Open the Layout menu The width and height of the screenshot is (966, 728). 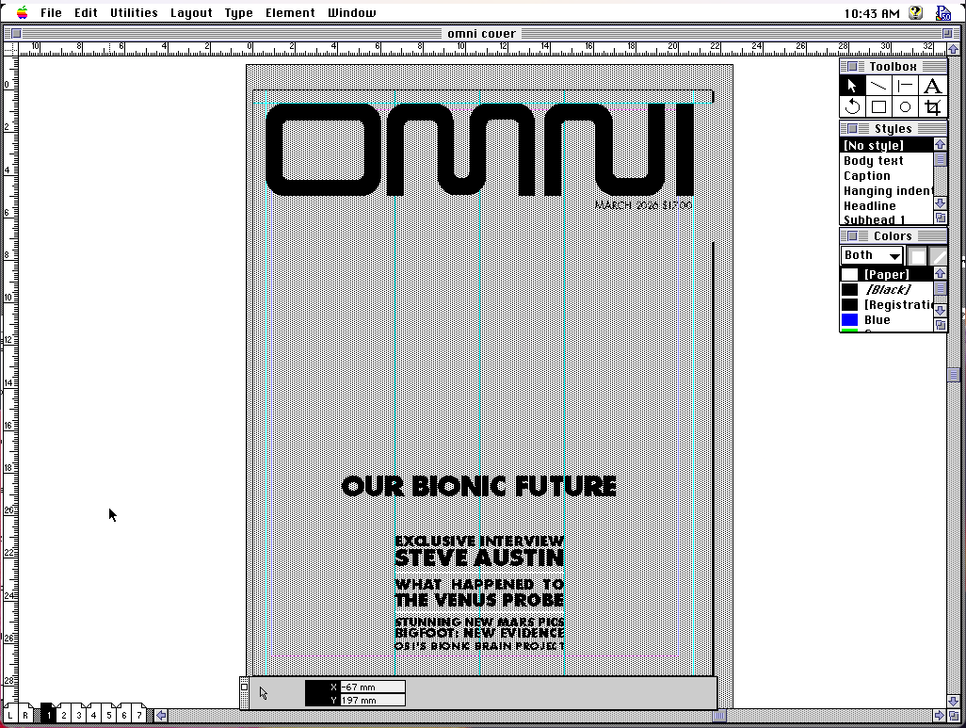tap(191, 12)
